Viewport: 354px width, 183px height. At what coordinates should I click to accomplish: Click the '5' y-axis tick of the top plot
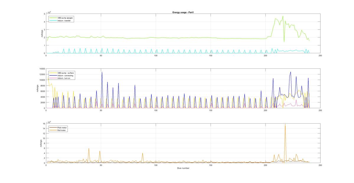[44, 14]
